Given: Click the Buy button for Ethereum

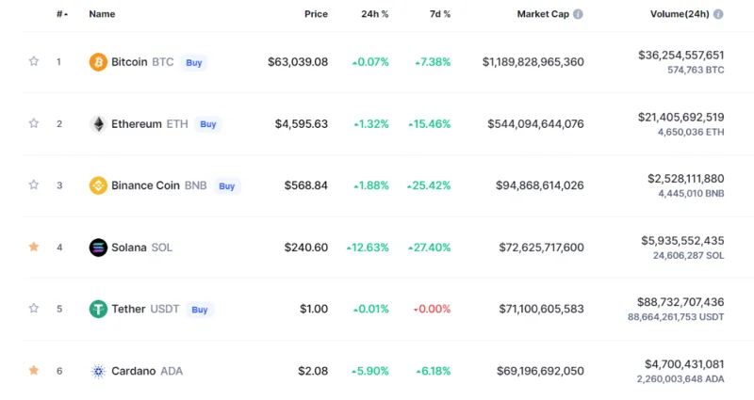Looking at the screenshot, I should click(x=207, y=124).
